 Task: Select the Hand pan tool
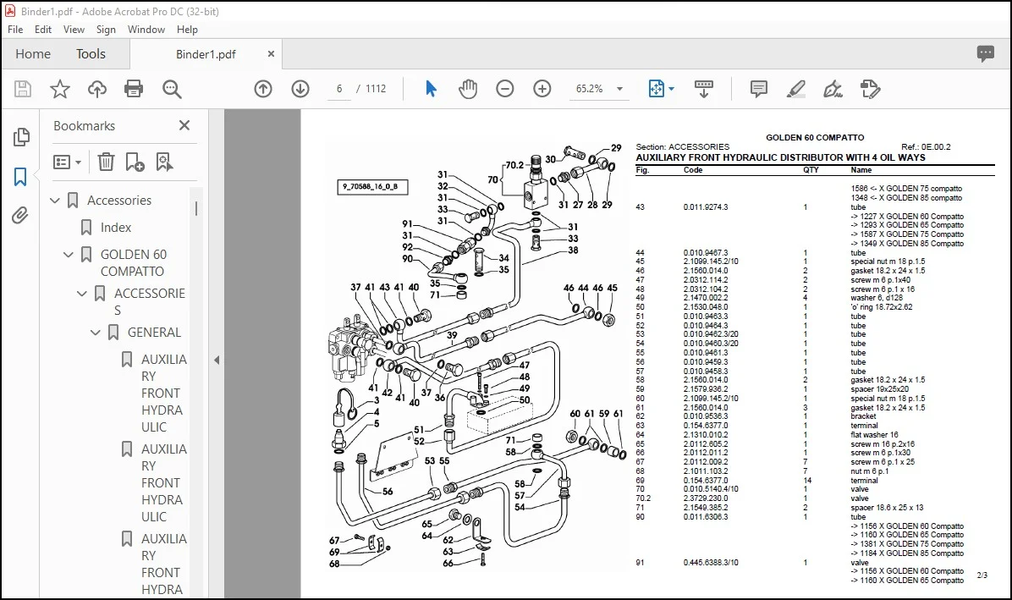point(467,88)
